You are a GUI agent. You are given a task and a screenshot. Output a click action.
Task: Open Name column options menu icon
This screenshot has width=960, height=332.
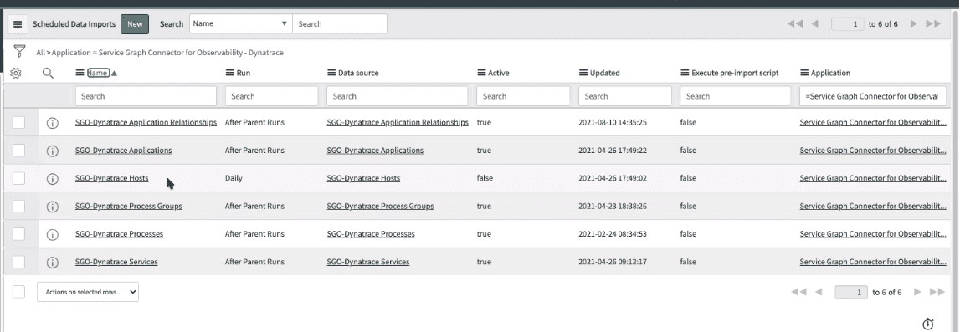coord(80,73)
